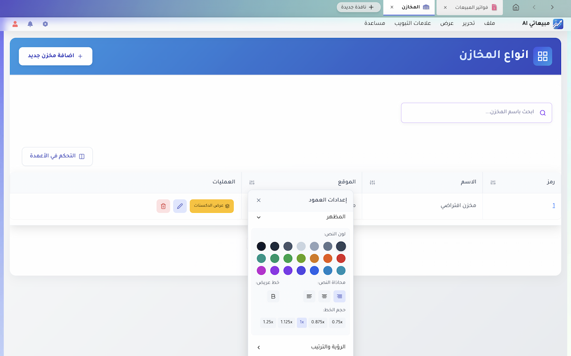Screen dimensions: 571x356
Task: Click the blue edit pencil icon
Action: click(x=180, y=206)
